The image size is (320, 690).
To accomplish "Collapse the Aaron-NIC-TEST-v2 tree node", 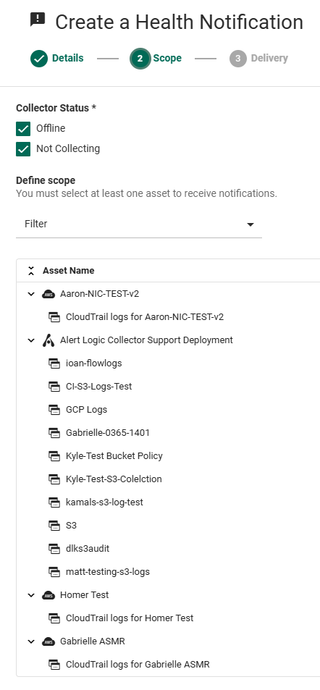I will (x=31, y=294).
